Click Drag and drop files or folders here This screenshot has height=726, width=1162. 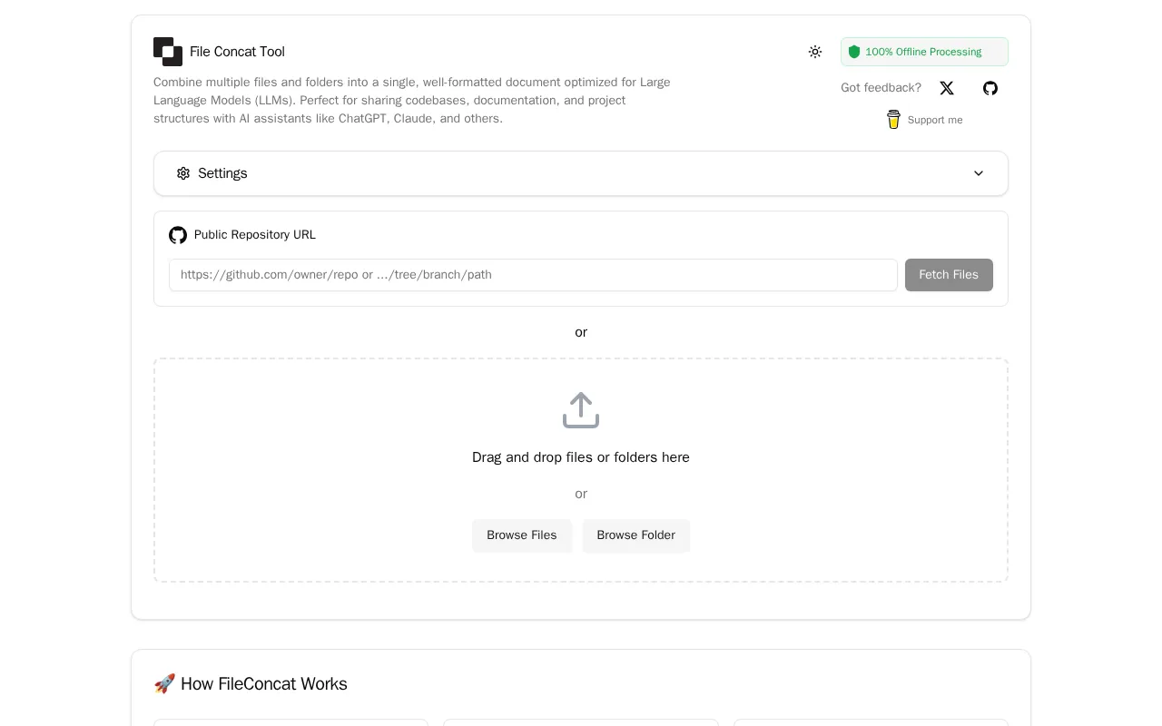point(581,457)
